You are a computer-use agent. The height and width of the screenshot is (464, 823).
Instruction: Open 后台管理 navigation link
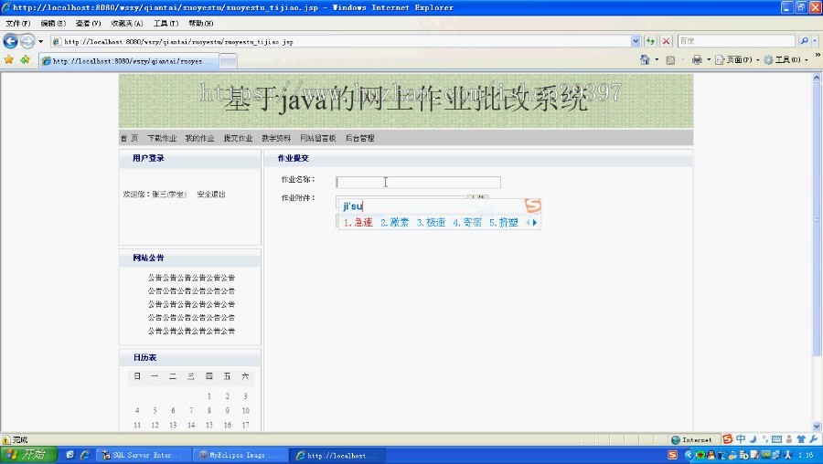click(x=359, y=138)
